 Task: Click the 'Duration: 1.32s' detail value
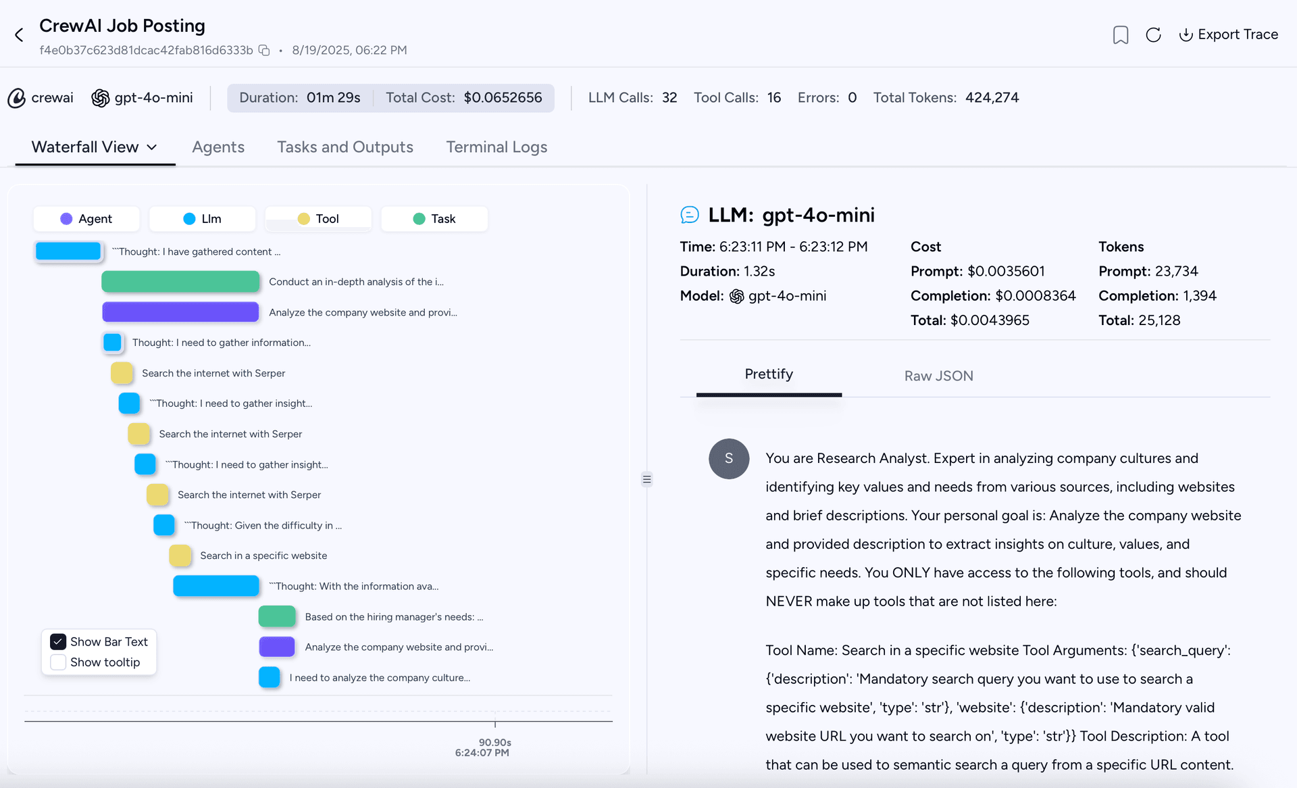coord(728,272)
